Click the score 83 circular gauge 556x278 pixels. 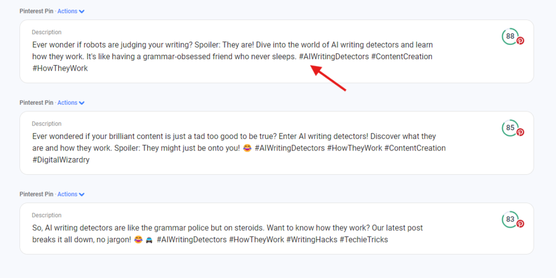pos(510,219)
